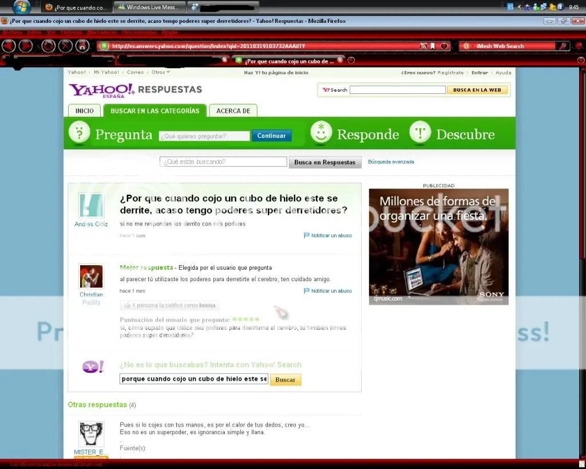Click the heart icon in address bar
The image size is (586, 469).
pyautogui.click(x=444, y=46)
